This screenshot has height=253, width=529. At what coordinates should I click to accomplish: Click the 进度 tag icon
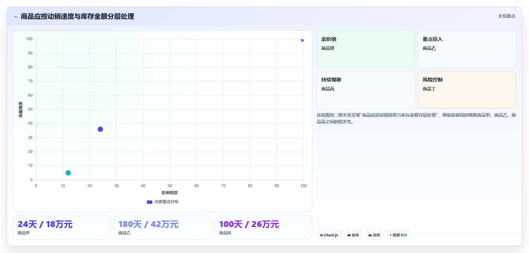coord(370,235)
